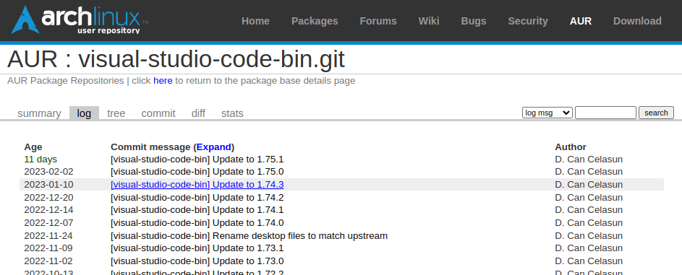Click the Arch Linux logo
The width and height of the screenshot is (682, 275).
pyautogui.click(x=79, y=20)
